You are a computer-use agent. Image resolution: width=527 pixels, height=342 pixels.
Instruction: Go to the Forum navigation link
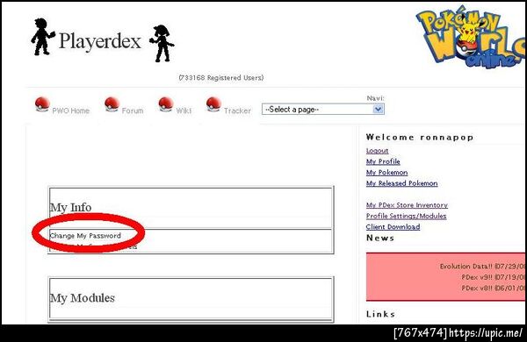[x=133, y=110]
